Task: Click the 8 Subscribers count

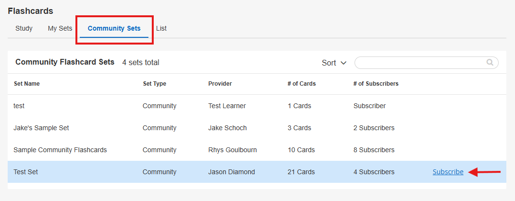Action: point(374,150)
